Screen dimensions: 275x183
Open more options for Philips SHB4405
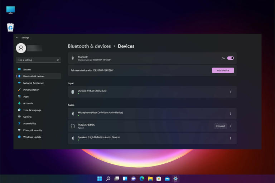230,126
